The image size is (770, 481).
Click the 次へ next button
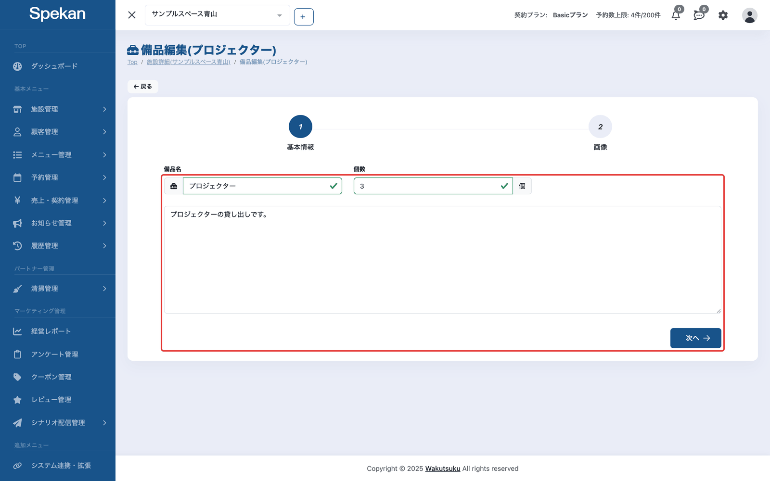695,338
